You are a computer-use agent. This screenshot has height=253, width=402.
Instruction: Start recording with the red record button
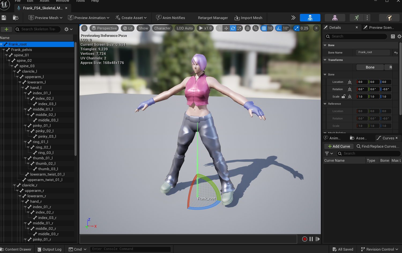click(304, 239)
